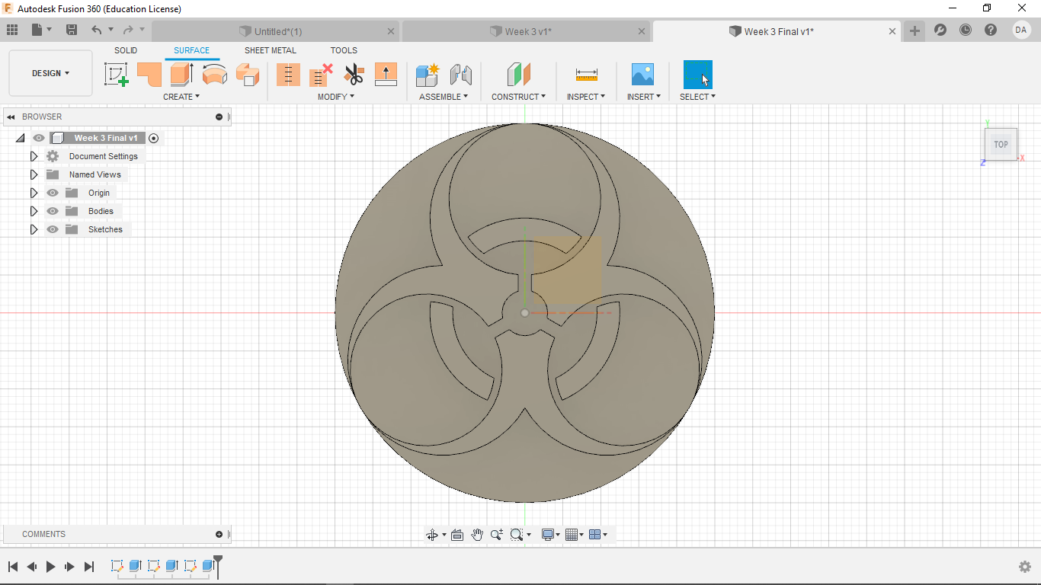Open the extensions icon next to new tab
The width and height of the screenshot is (1041, 585).
[x=940, y=30]
